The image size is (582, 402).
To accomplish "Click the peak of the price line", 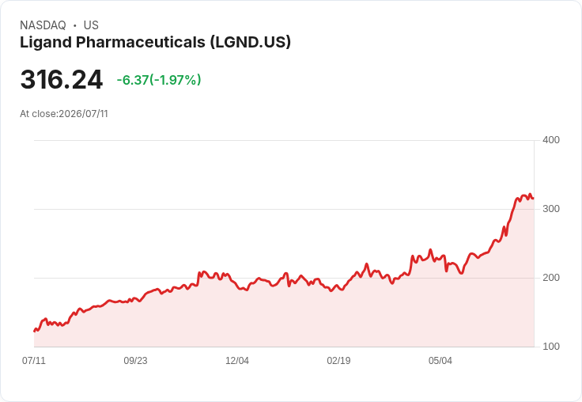I will 530,195.
